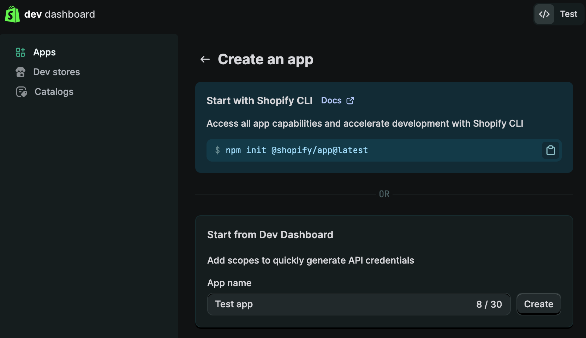Viewport: 586px width, 338px height.
Task: Click the Start with Shopify CLI heading
Action: coord(259,101)
